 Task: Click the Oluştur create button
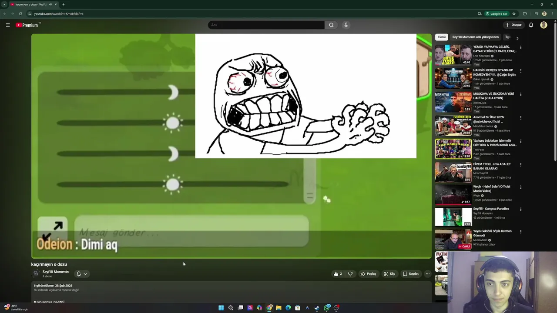[513, 25]
